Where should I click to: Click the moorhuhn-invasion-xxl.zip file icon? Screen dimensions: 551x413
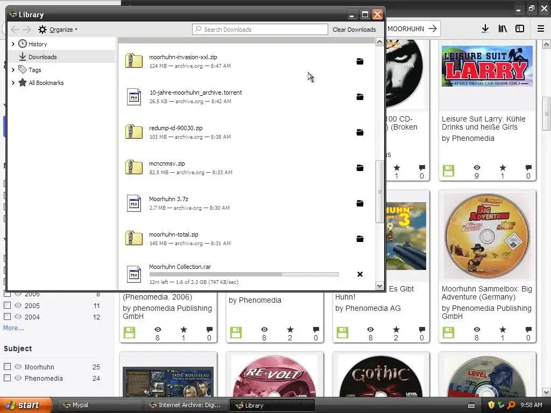click(134, 61)
